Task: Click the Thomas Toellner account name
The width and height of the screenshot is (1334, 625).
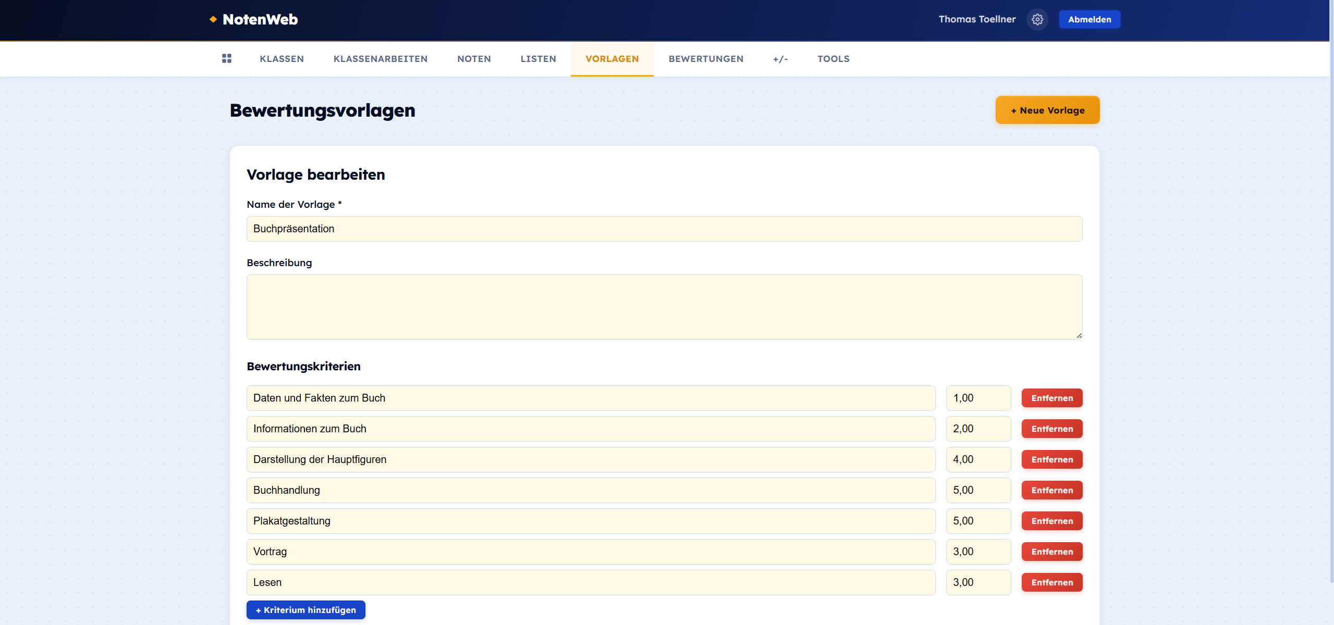Action: [x=976, y=19]
